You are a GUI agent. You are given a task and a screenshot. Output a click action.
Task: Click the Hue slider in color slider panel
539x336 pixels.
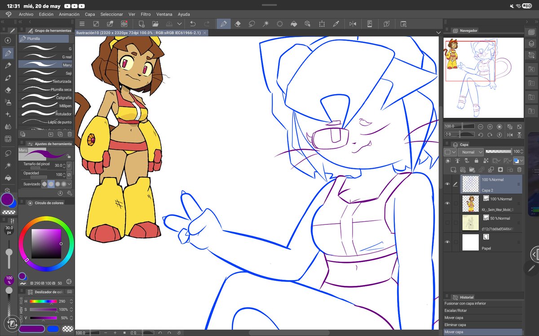43,302
